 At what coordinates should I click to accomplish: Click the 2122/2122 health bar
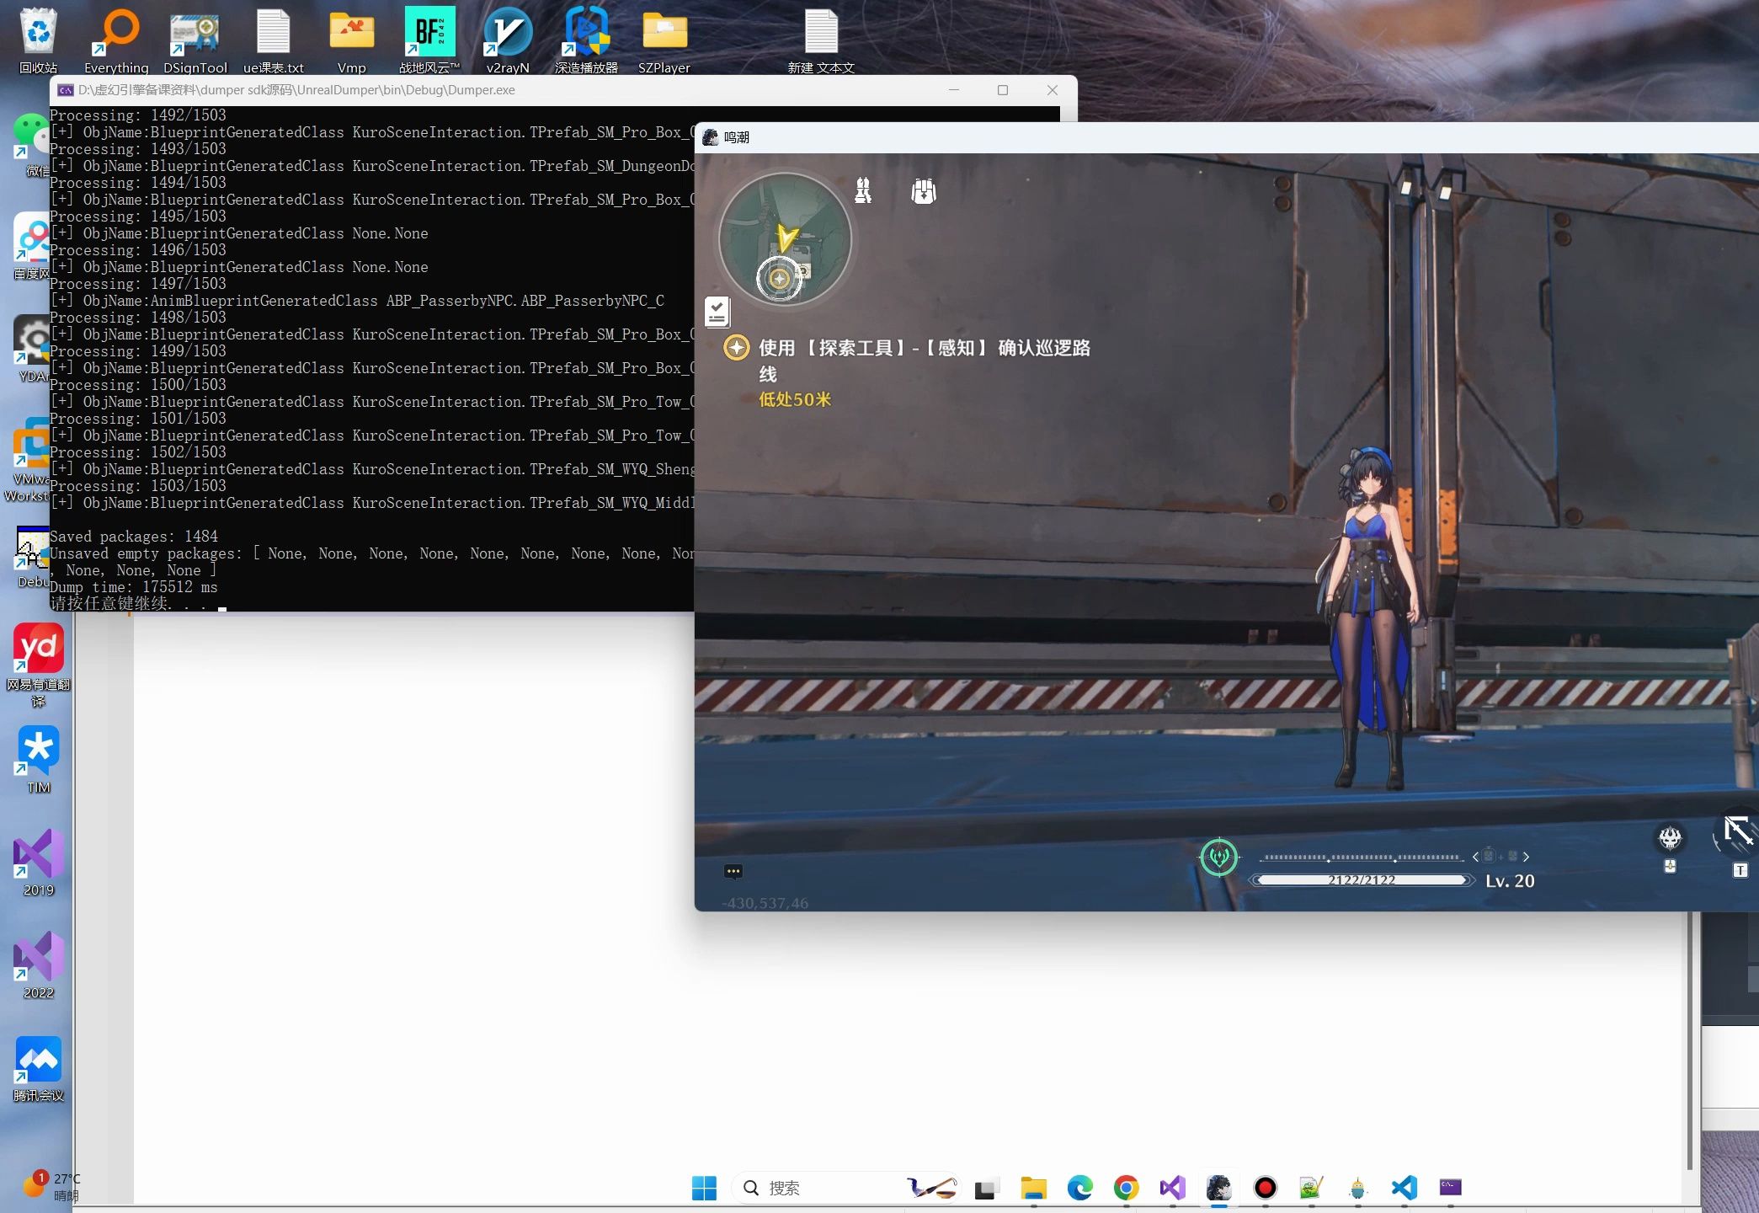(x=1362, y=880)
